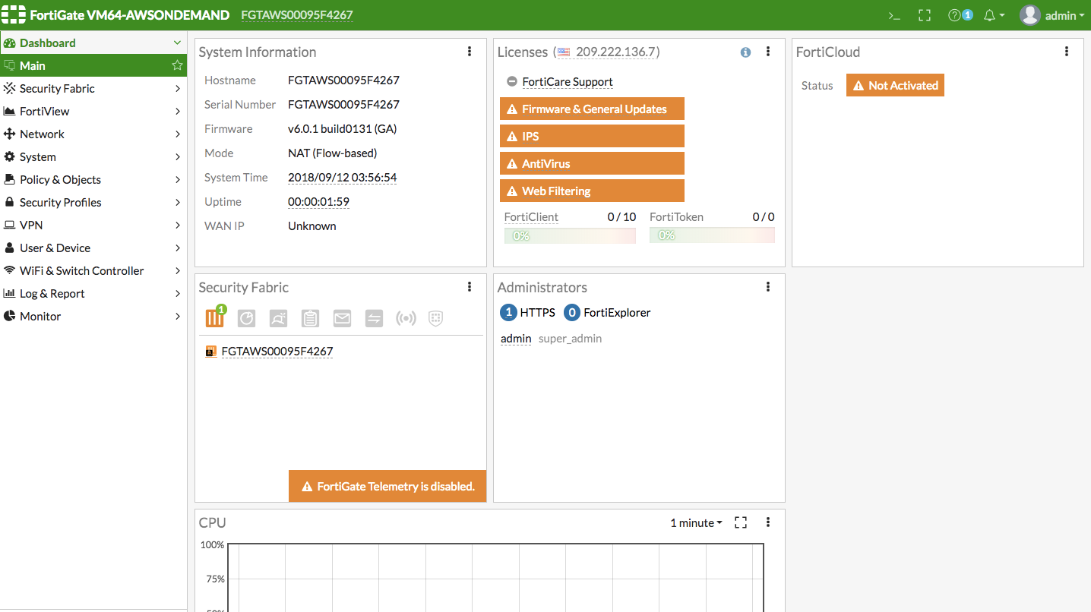Click the FortiGate icon in Security Fabric

(215, 318)
